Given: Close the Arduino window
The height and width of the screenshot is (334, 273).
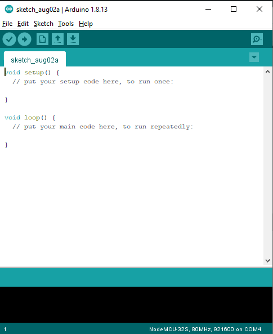Looking at the screenshot, I should point(259,9).
